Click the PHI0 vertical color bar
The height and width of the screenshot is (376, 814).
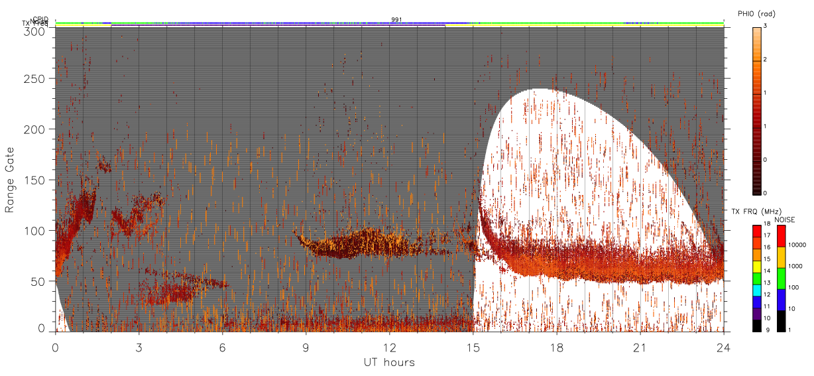tap(757, 110)
